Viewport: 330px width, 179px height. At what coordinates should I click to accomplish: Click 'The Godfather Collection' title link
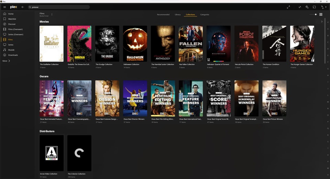point(49,64)
